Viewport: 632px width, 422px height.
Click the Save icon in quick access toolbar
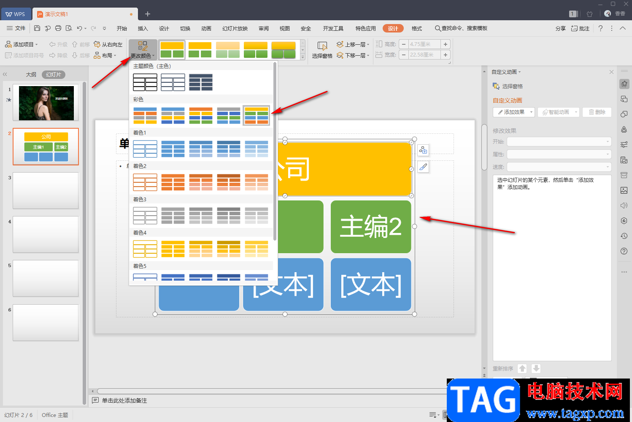(37, 28)
